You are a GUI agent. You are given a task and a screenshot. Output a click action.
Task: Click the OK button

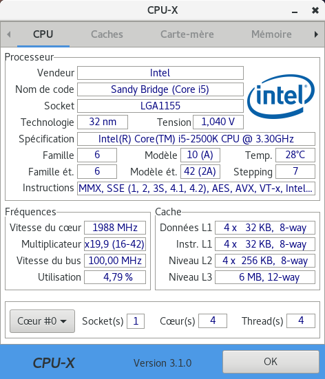click(271, 362)
